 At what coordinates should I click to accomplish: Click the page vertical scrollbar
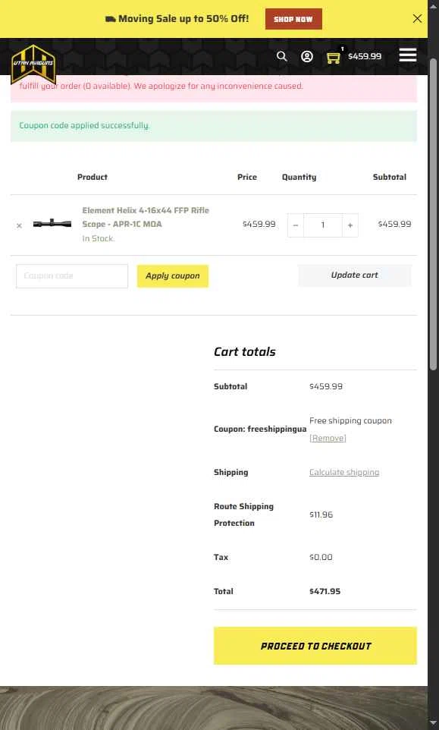coord(433,214)
